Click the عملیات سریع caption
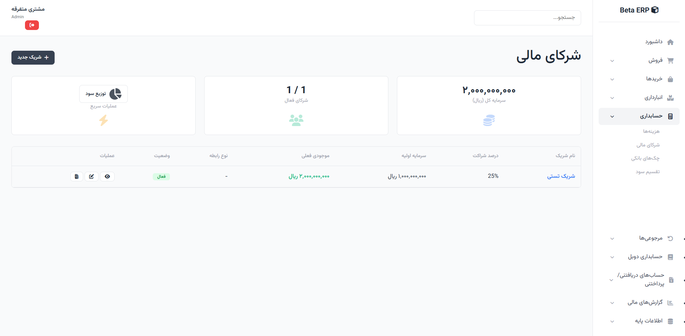The width and height of the screenshot is (685, 336). [x=104, y=106]
